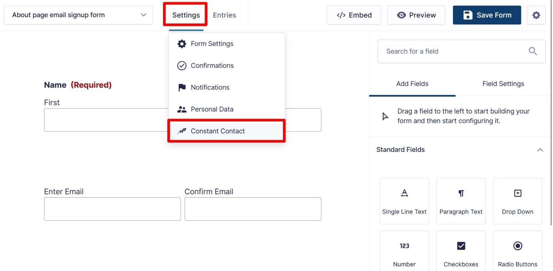Screen dimensions: 553x271
Task: Click the Save Form button
Action: coord(487,15)
